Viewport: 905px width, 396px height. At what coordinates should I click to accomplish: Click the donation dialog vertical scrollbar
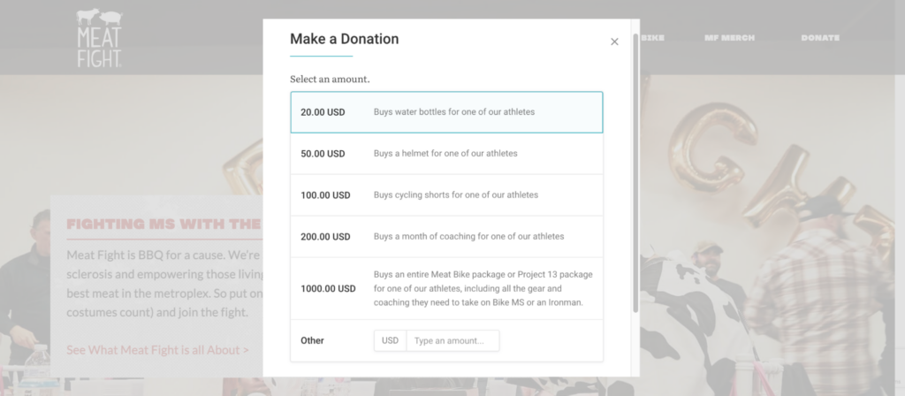(635, 173)
